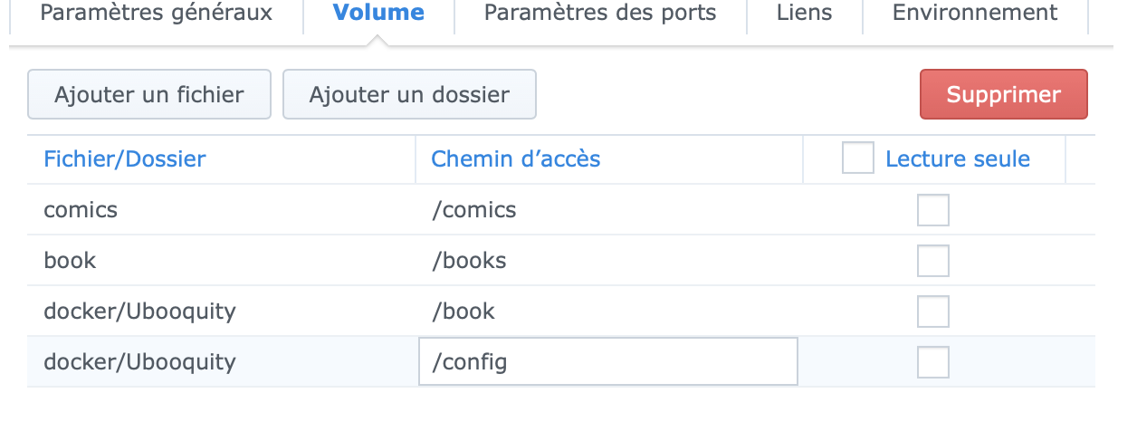The width and height of the screenshot is (1137, 422).
Task: Toggle the Lecture seule header checkbox
Action: [857, 158]
